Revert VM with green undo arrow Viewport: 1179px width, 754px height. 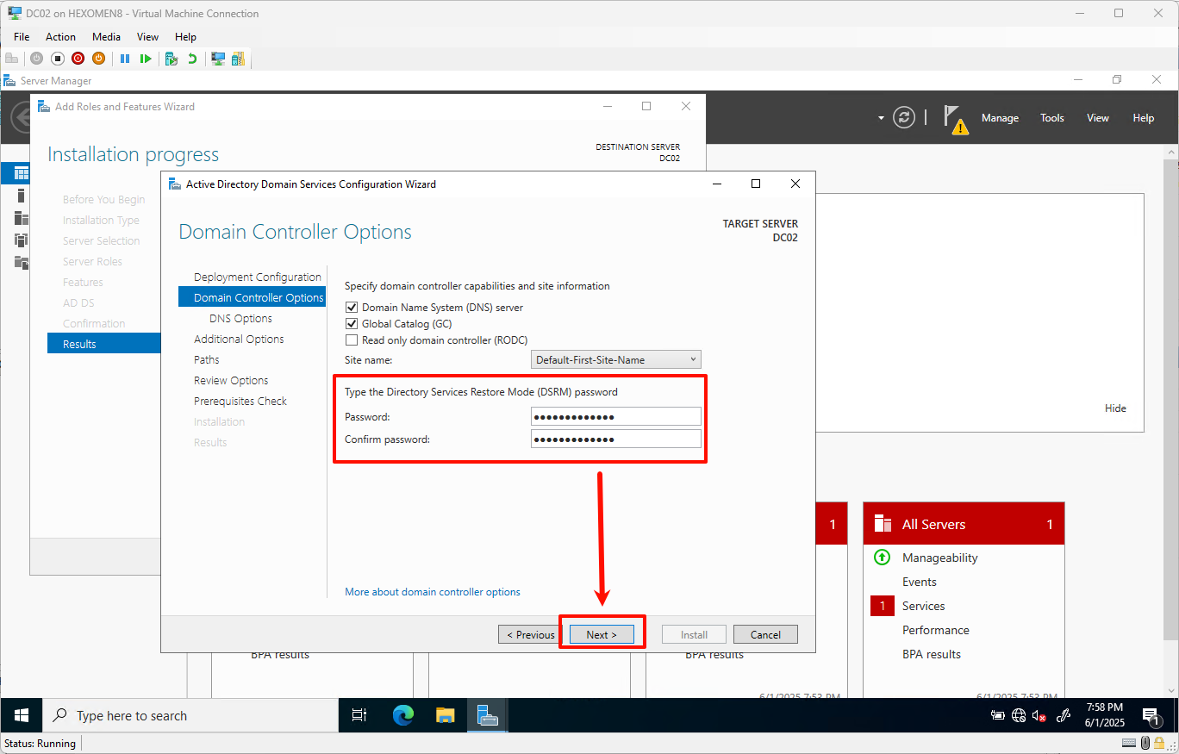click(x=192, y=59)
